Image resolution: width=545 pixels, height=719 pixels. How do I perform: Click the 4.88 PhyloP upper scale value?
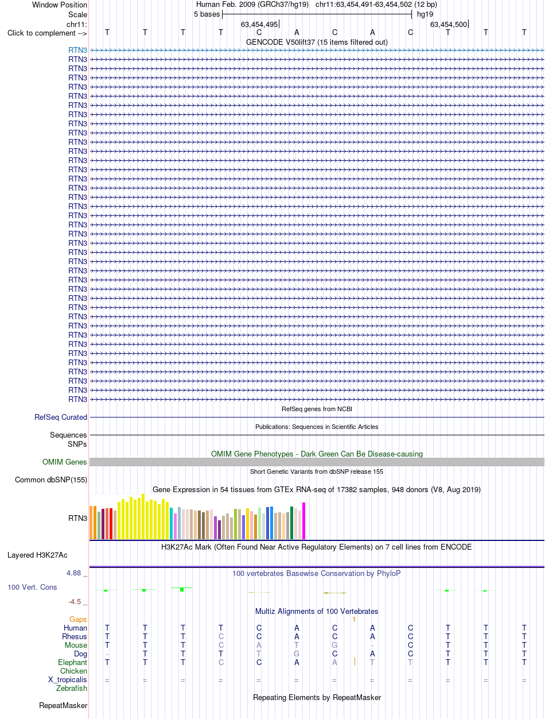point(75,573)
